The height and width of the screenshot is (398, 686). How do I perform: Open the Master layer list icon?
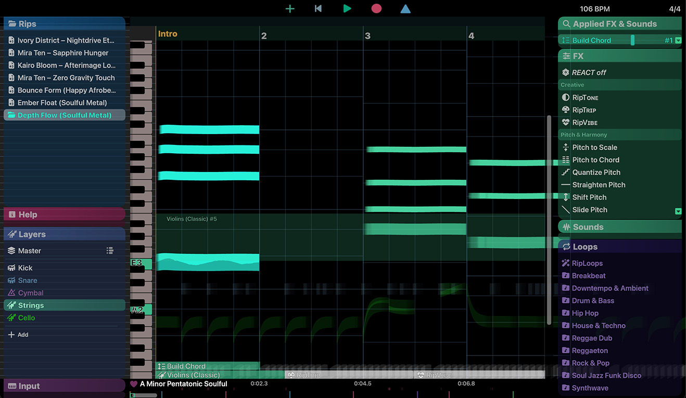(110, 250)
